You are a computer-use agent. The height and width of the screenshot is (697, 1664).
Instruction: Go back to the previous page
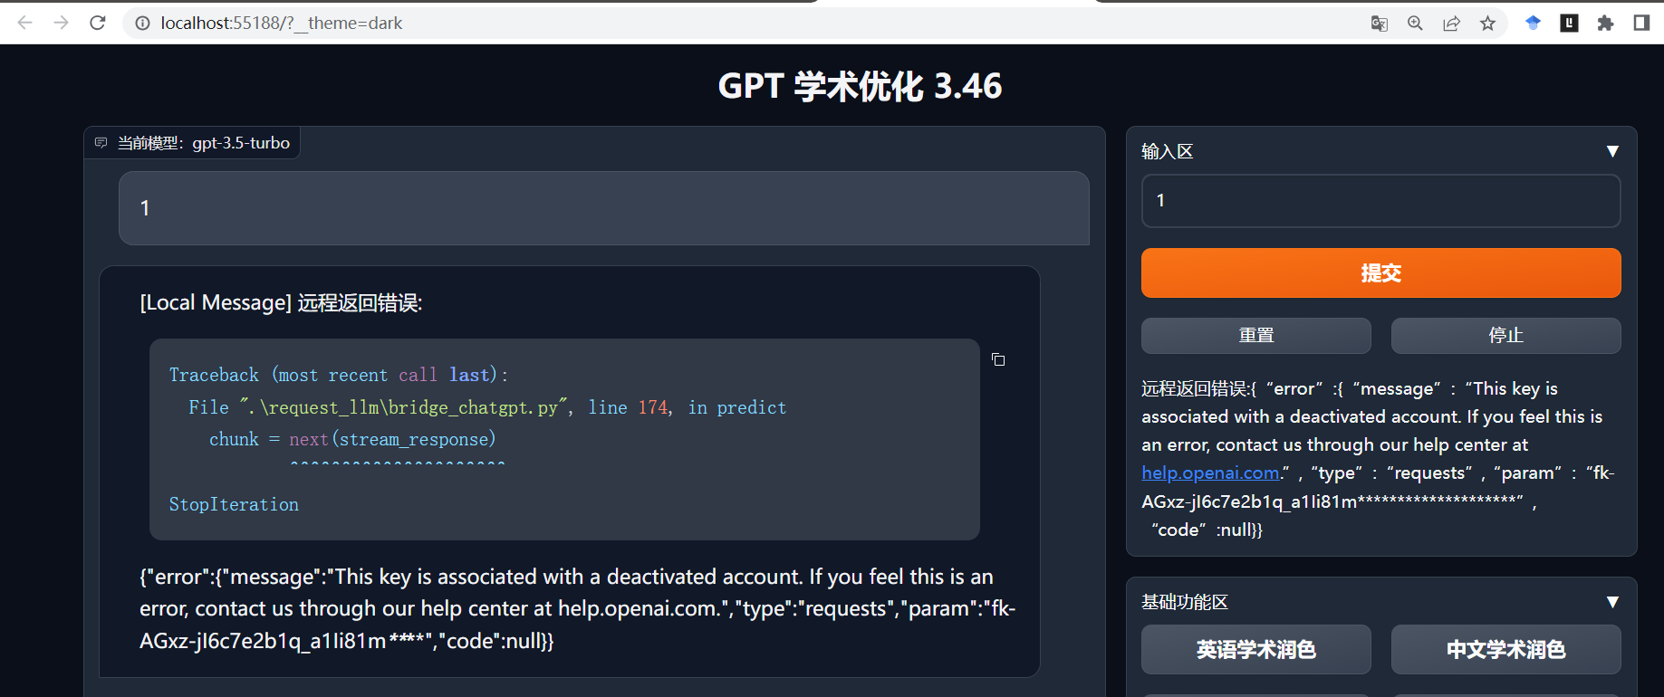click(25, 23)
